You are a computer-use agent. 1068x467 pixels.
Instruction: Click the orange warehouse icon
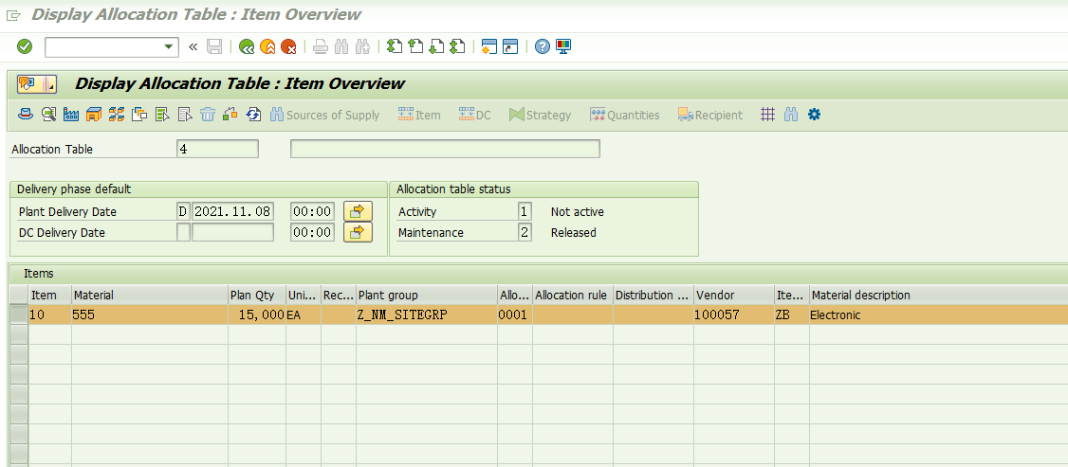click(94, 115)
